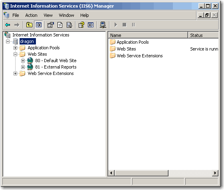Click the Connect to computer toolbar icon
This screenshot has width=224, height=190.
103,25
